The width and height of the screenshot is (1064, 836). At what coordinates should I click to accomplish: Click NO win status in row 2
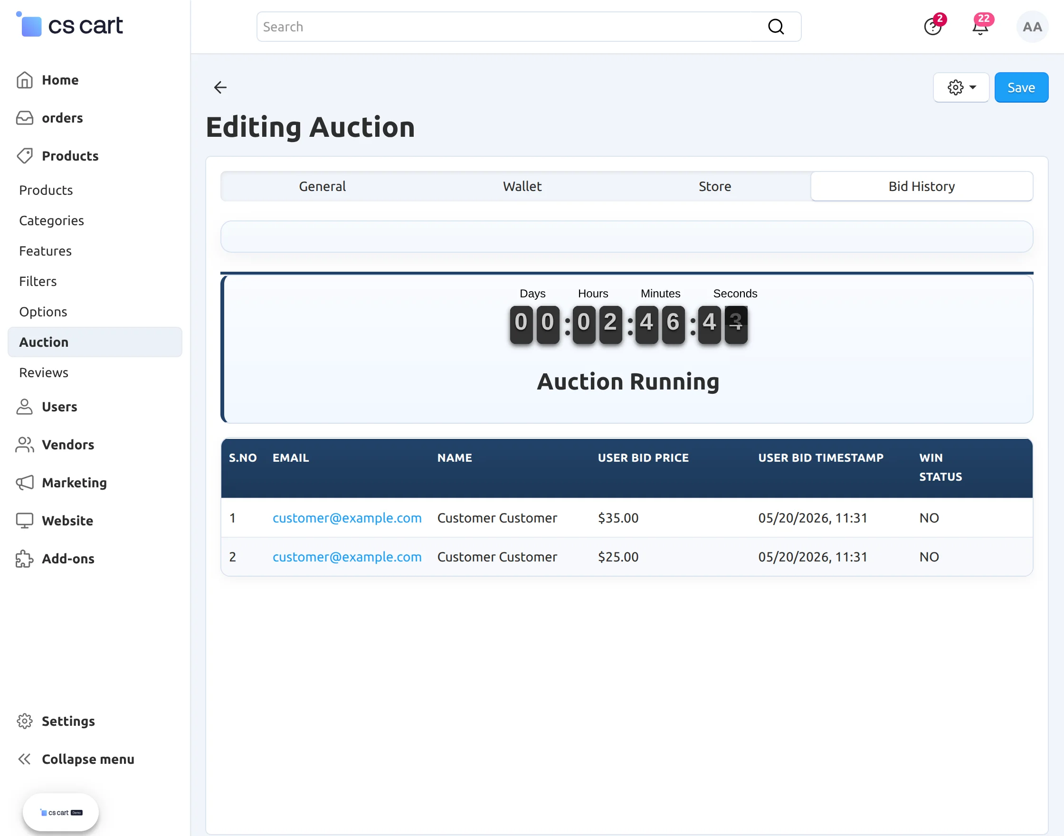[929, 557]
